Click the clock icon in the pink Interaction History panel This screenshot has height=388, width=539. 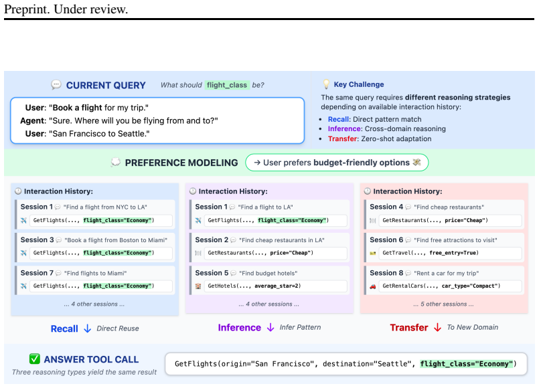[x=368, y=191]
